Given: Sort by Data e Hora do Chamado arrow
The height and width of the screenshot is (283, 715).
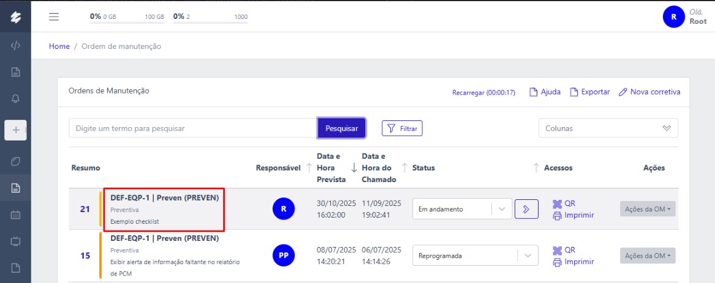Looking at the screenshot, I should (x=404, y=168).
